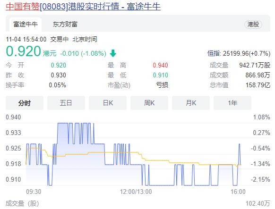Click the 0.920 current price figure
This screenshot has width=275, height=209.
pos(23,51)
